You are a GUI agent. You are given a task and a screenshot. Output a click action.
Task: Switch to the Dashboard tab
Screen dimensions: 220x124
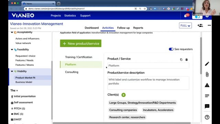coord(92,28)
